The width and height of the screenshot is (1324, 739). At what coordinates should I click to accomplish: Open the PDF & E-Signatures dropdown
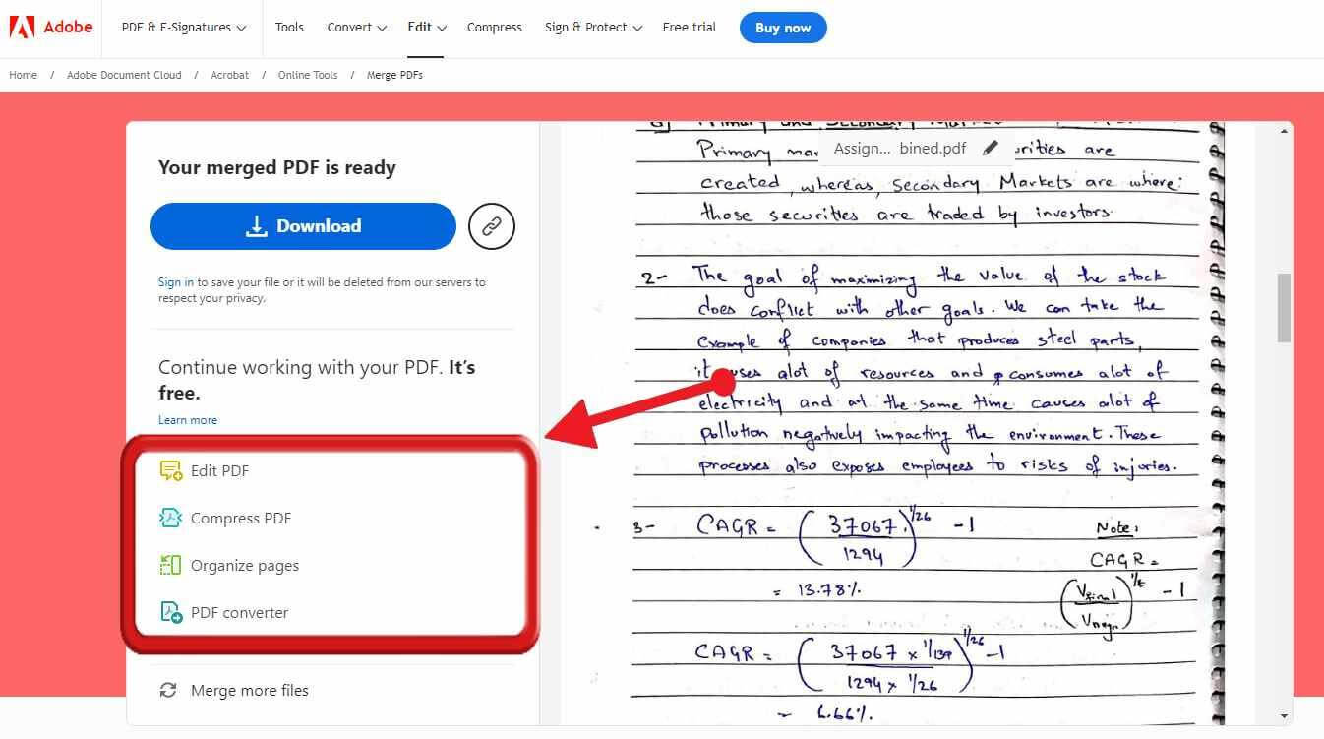click(182, 27)
